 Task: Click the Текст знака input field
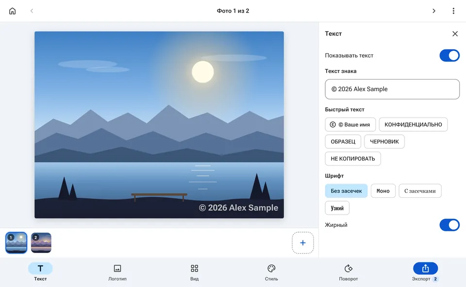392,89
